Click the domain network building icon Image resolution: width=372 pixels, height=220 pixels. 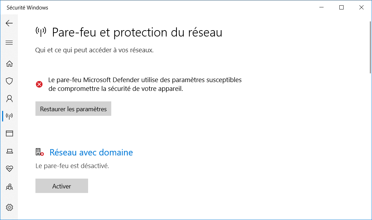pyautogui.click(x=40, y=152)
